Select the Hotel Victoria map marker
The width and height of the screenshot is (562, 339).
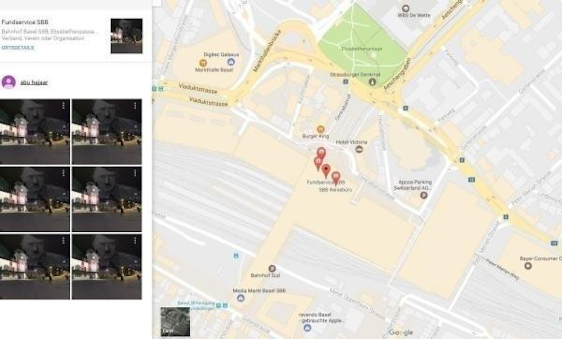pyautogui.click(x=359, y=149)
